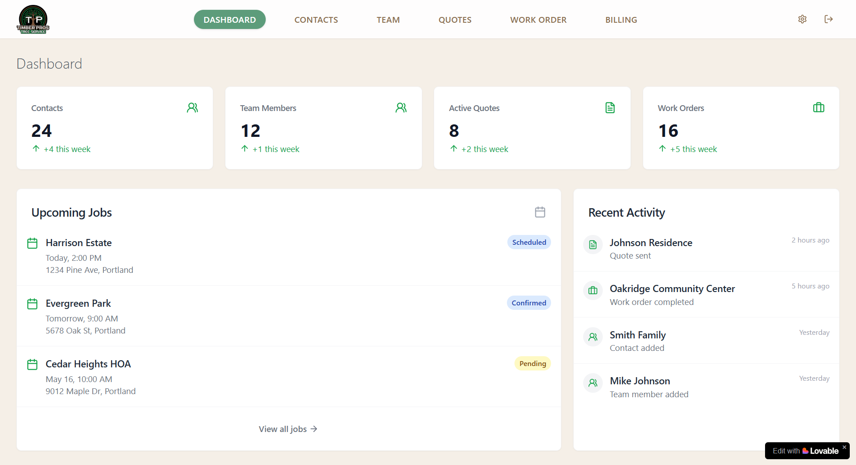Click the up arrow beside +5 this week
This screenshot has width=856, height=465.
[x=663, y=148]
